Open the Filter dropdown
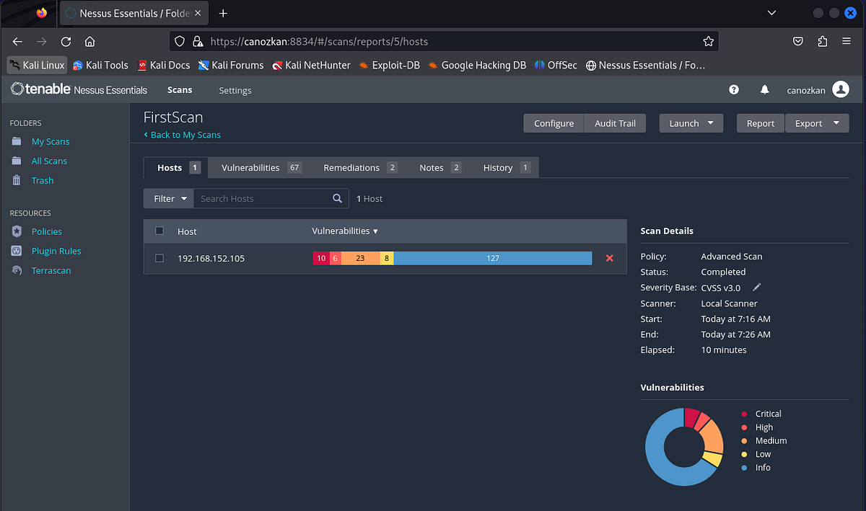 pos(168,197)
